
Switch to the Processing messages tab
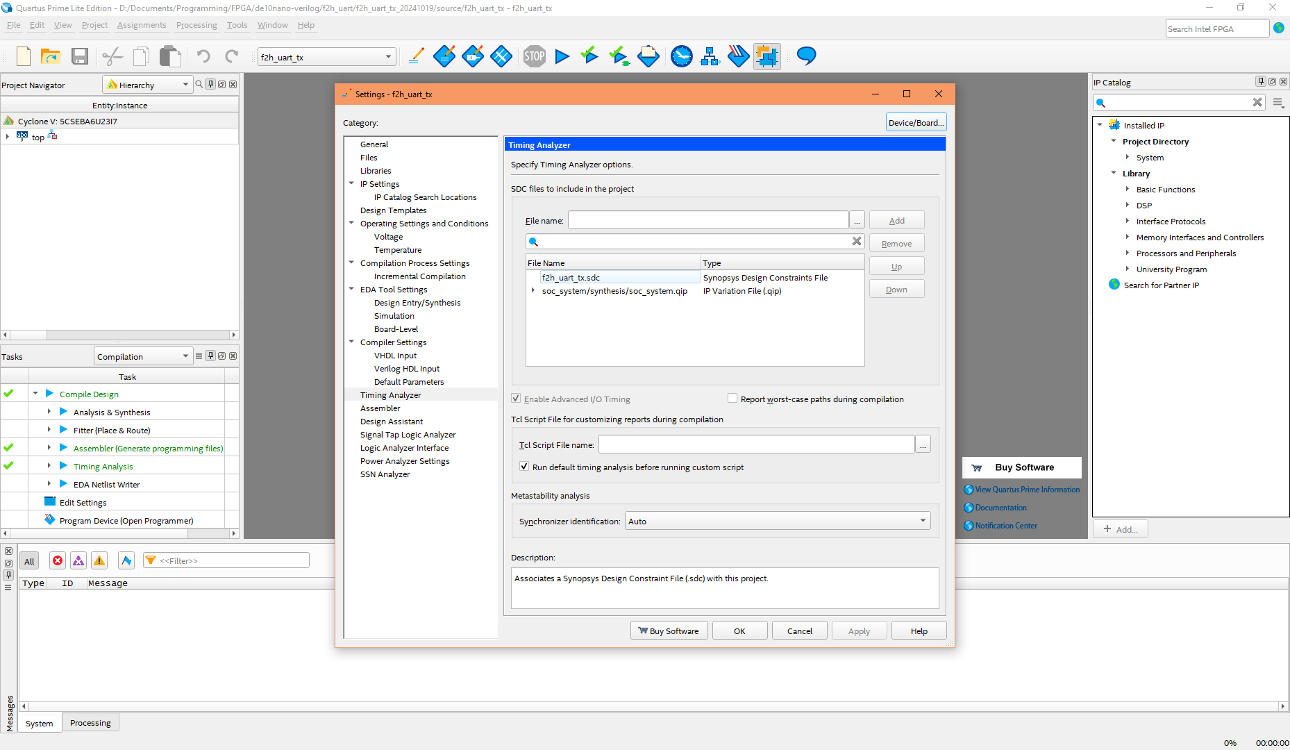pyautogui.click(x=90, y=722)
